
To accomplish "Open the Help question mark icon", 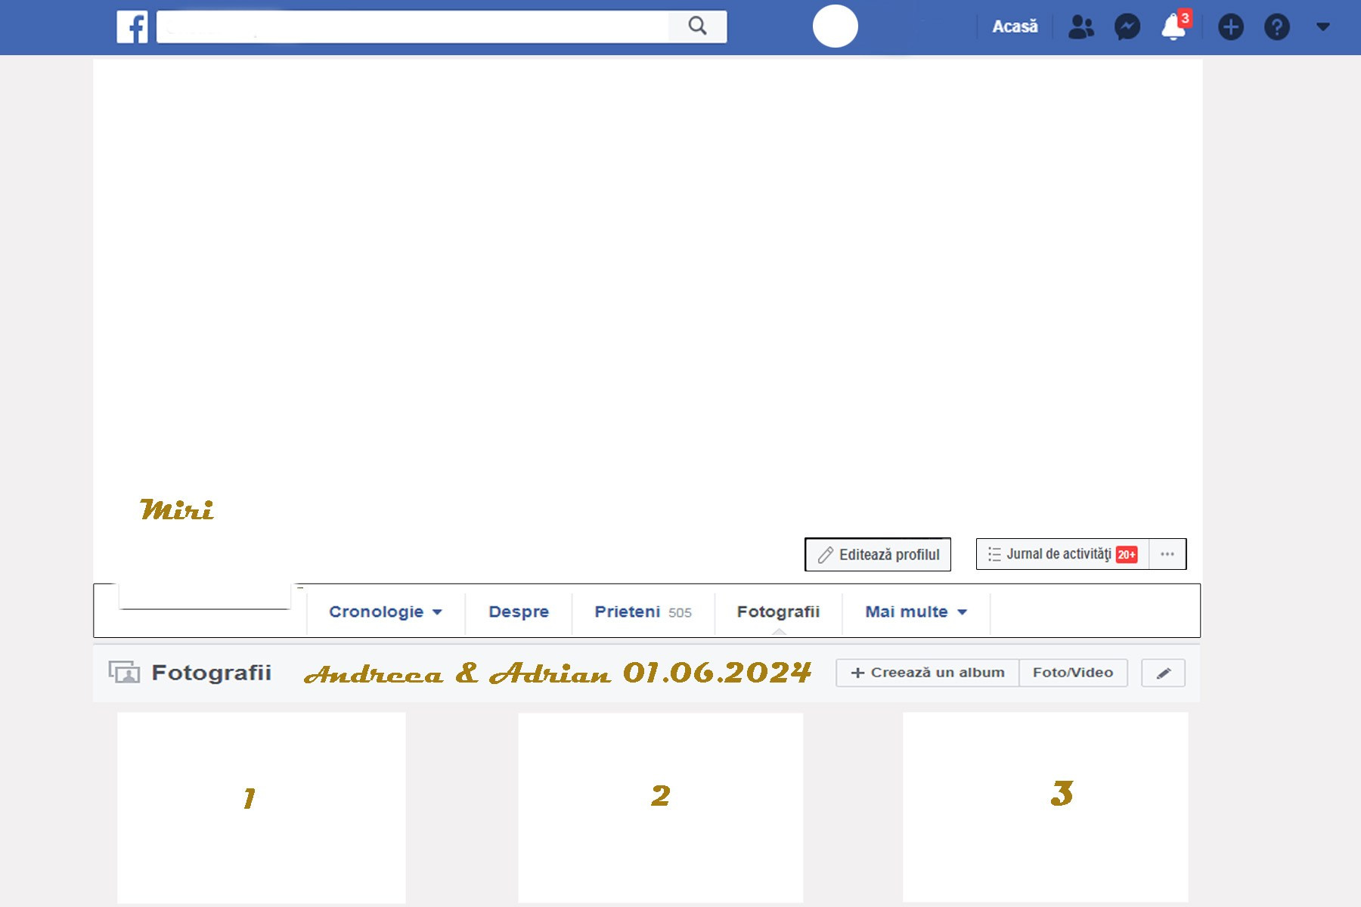I will (x=1276, y=26).
